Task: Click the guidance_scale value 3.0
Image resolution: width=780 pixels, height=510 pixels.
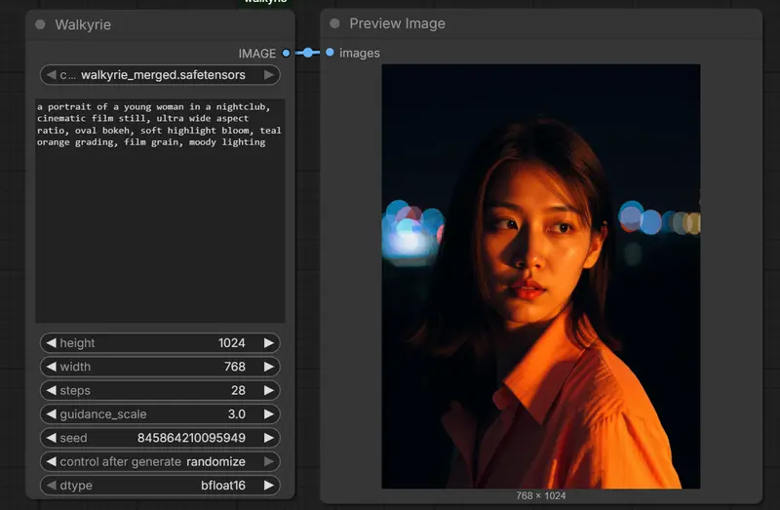Action: pos(237,414)
